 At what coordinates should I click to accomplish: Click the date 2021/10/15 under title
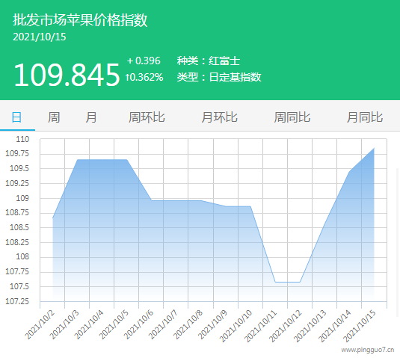coord(40,37)
